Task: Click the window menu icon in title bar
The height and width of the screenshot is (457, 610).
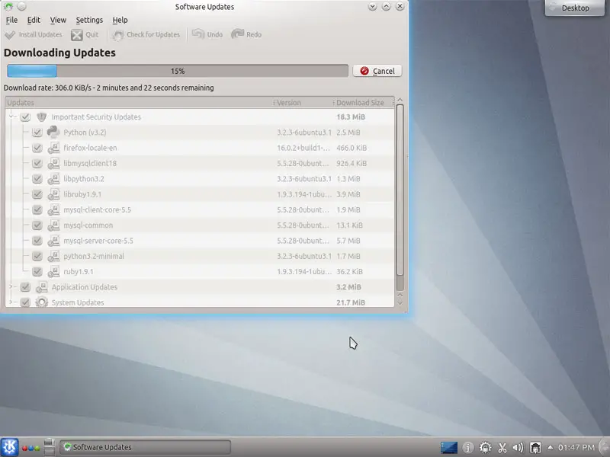Action: [x=8, y=7]
